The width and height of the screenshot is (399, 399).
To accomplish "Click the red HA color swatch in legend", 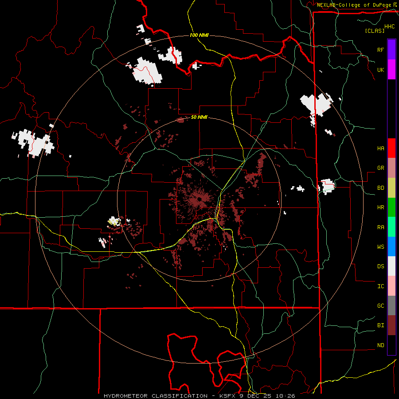I will coord(391,148).
